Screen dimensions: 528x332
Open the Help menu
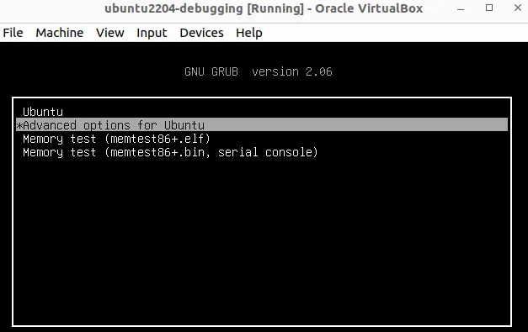tap(249, 33)
